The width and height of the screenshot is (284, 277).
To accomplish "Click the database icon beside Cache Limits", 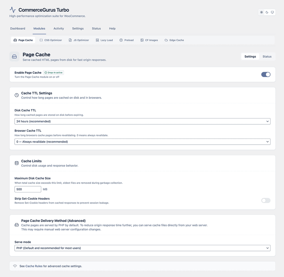I will tap(17, 163).
